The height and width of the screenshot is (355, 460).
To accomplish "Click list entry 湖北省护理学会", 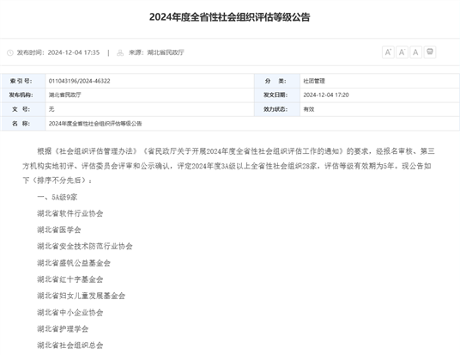I will tap(63, 328).
